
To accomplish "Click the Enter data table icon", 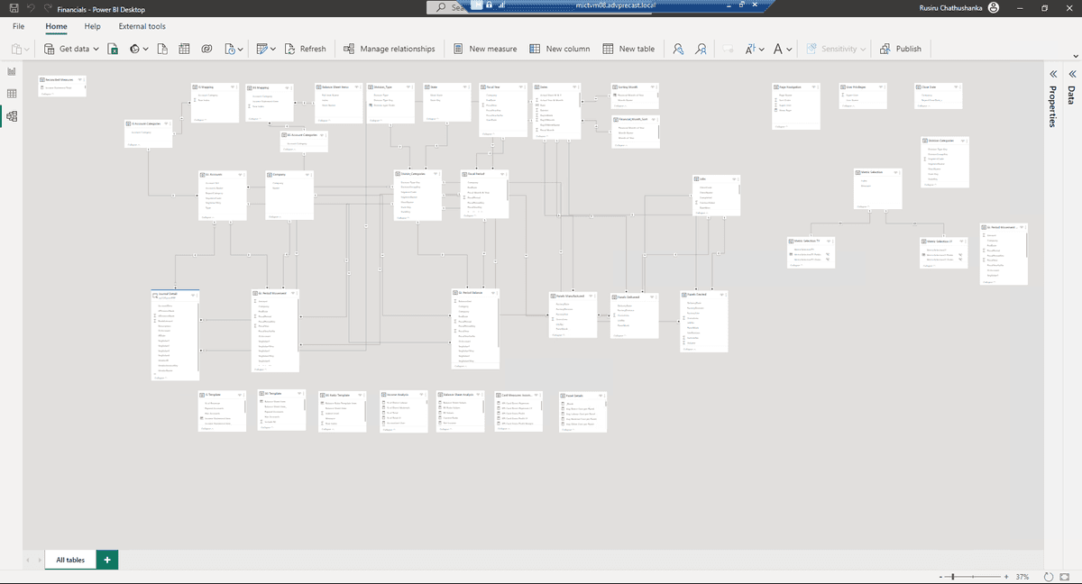I will pos(184,48).
